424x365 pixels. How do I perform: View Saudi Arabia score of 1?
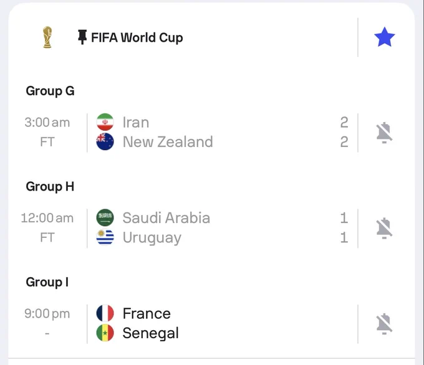pos(344,218)
